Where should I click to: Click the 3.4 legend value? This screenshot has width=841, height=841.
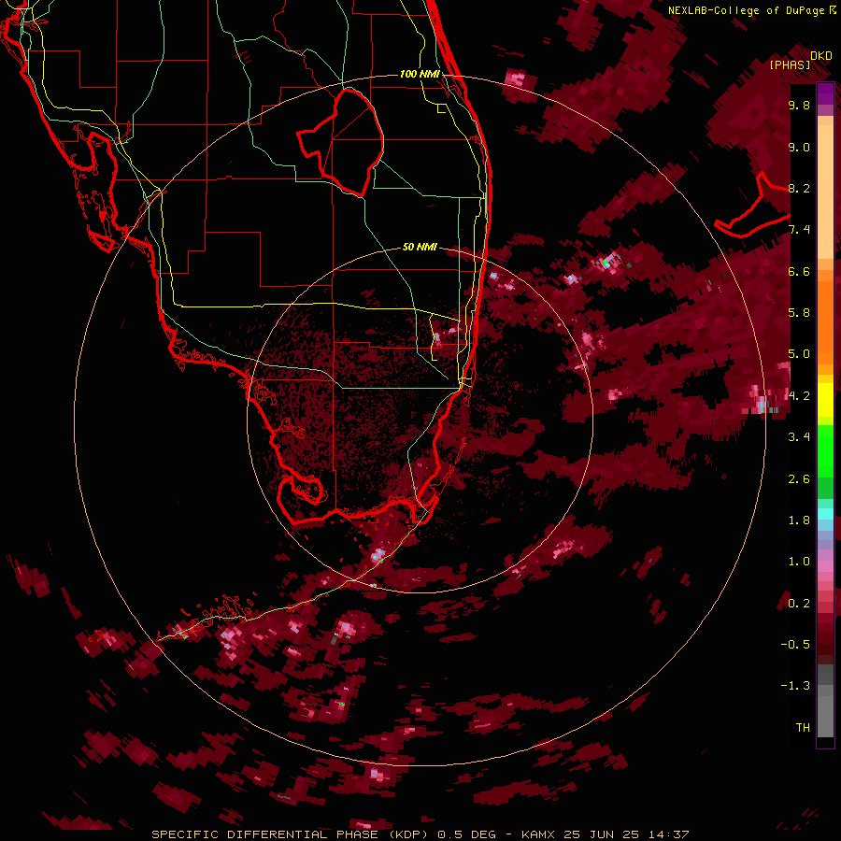799,437
